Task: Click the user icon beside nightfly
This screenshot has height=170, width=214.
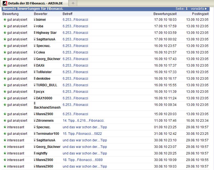Action: coord(35,153)
